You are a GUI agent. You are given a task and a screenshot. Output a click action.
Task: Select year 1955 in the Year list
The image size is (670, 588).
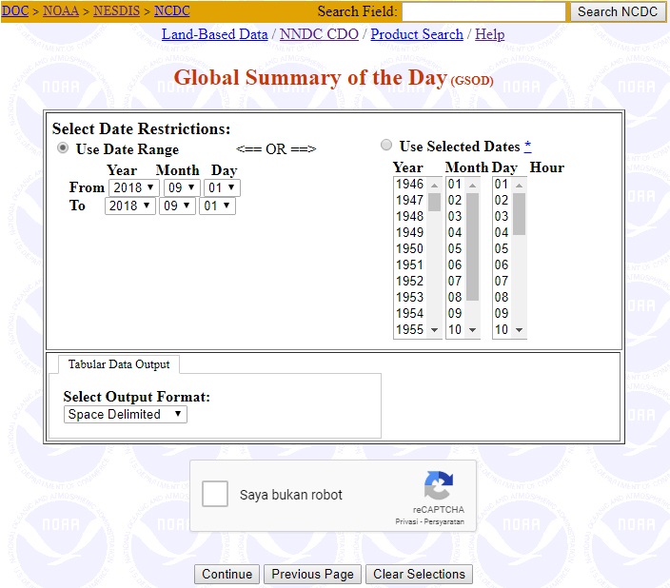point(410,330)
